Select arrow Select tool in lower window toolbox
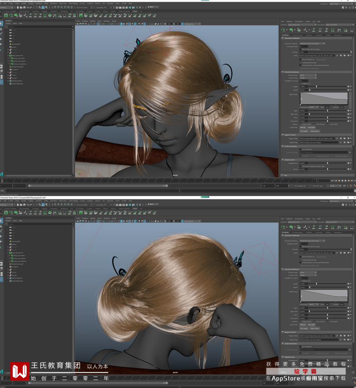Viewport: 356px width, 388px height. [2, 221]
